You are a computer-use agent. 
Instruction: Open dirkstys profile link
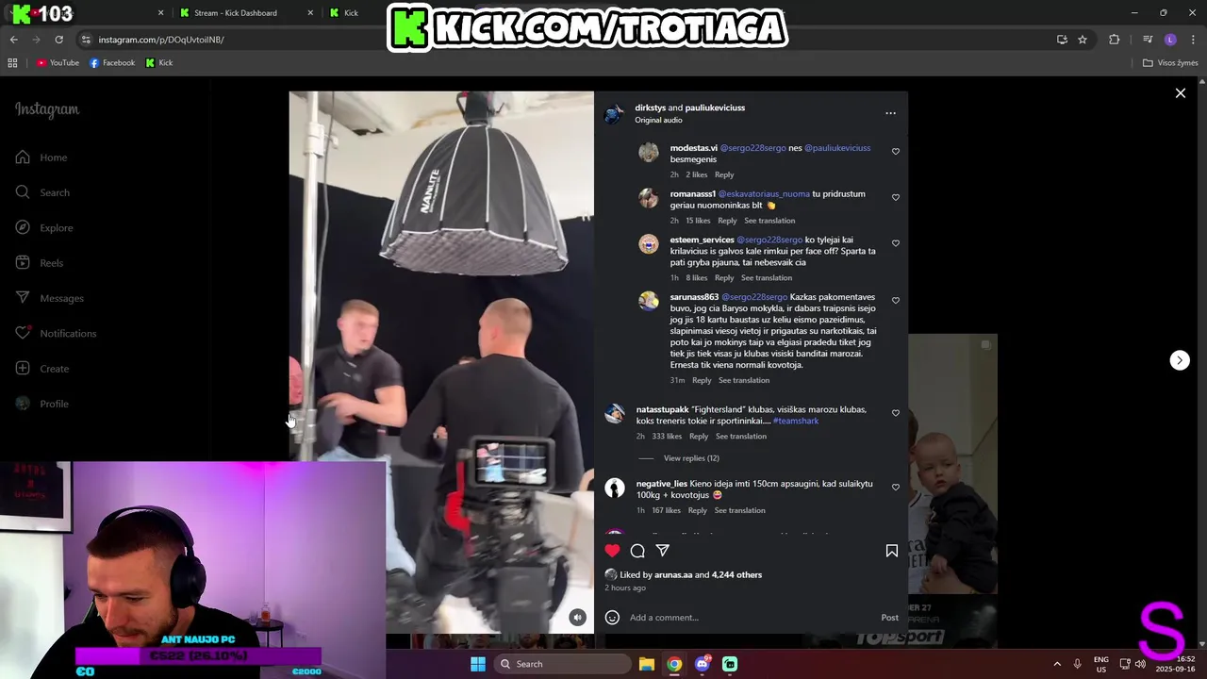(x=651, y=108)
